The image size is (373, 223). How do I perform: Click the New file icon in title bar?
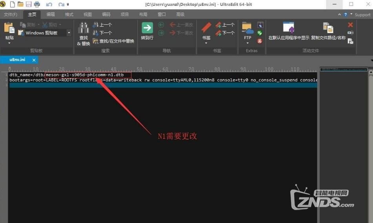click(x=13, y=4)
